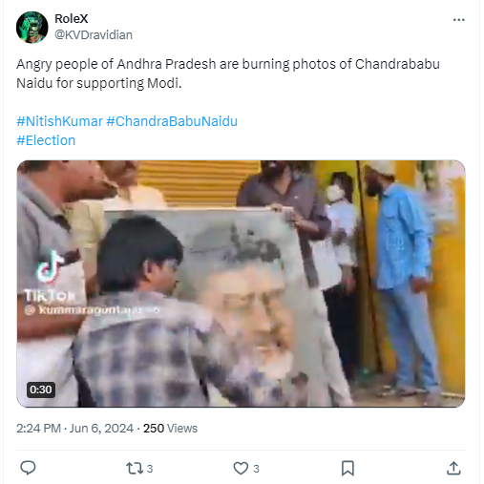
Task: Click the repost count 3
Action: (150, 469)
